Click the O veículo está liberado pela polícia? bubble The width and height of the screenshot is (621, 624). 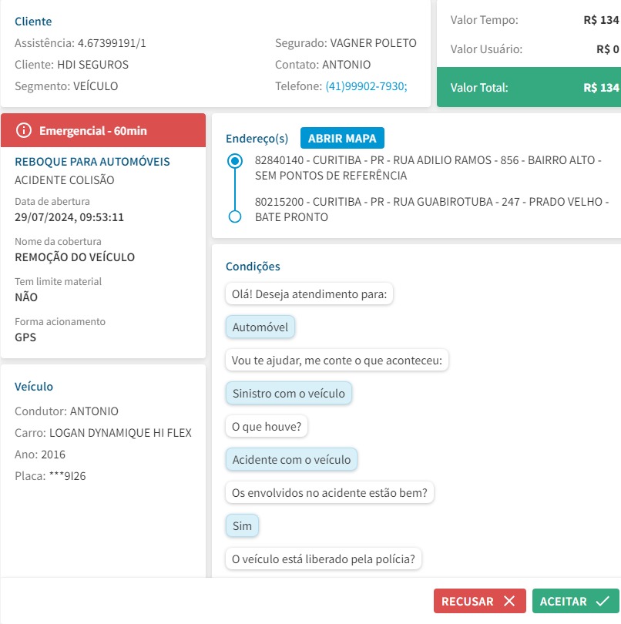pyautogui.click(x=324, y=559)
